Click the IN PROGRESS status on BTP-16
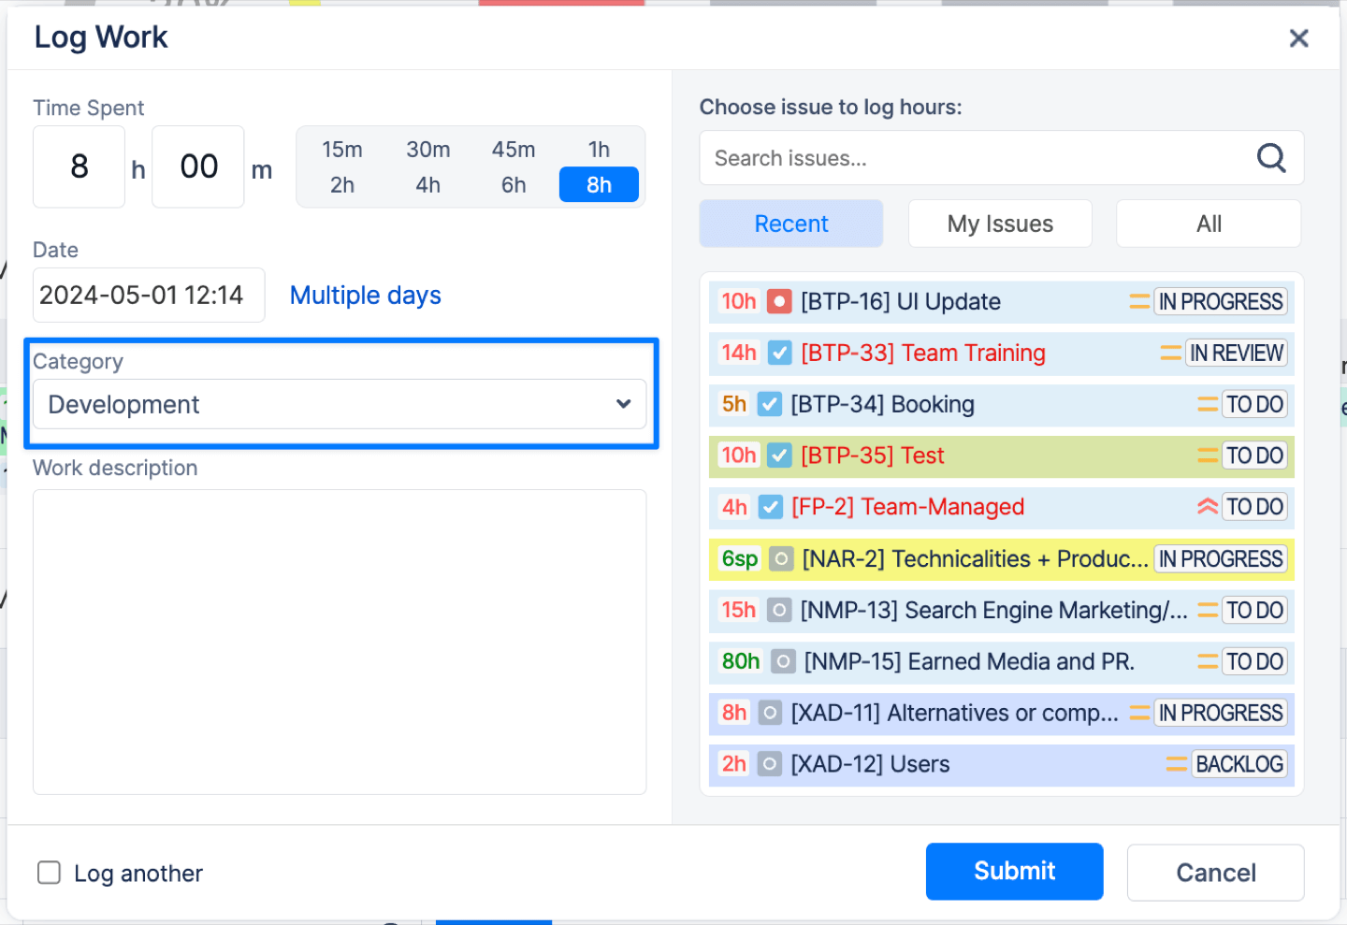 [x=1221, y=301]
